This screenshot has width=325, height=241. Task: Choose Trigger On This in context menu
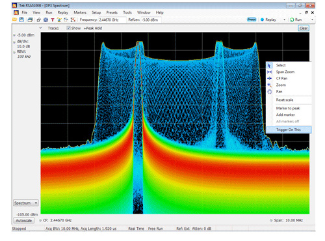(289, 130)
